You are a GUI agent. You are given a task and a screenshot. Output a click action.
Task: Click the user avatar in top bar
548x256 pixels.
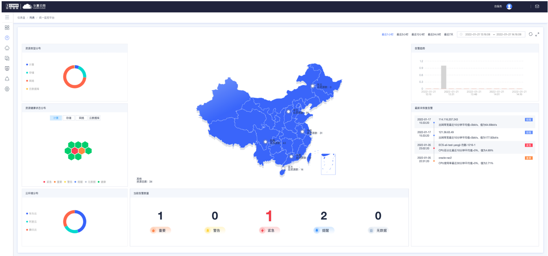tap(509, 6)
